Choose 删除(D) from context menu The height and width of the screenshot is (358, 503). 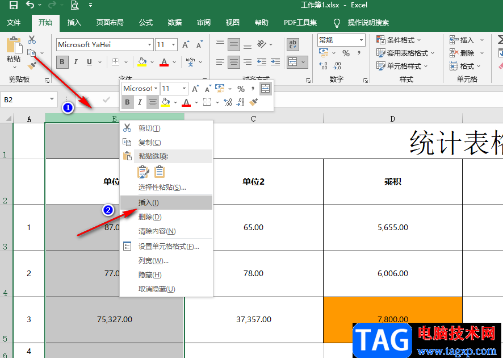[x=166, y=217]
